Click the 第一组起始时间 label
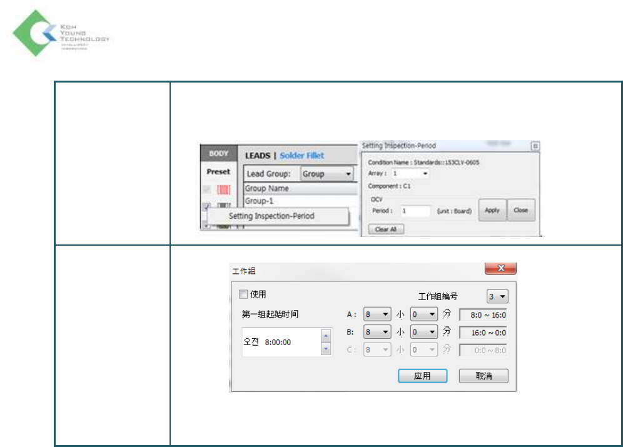This screenshot has height=447, width=623. 270,314
